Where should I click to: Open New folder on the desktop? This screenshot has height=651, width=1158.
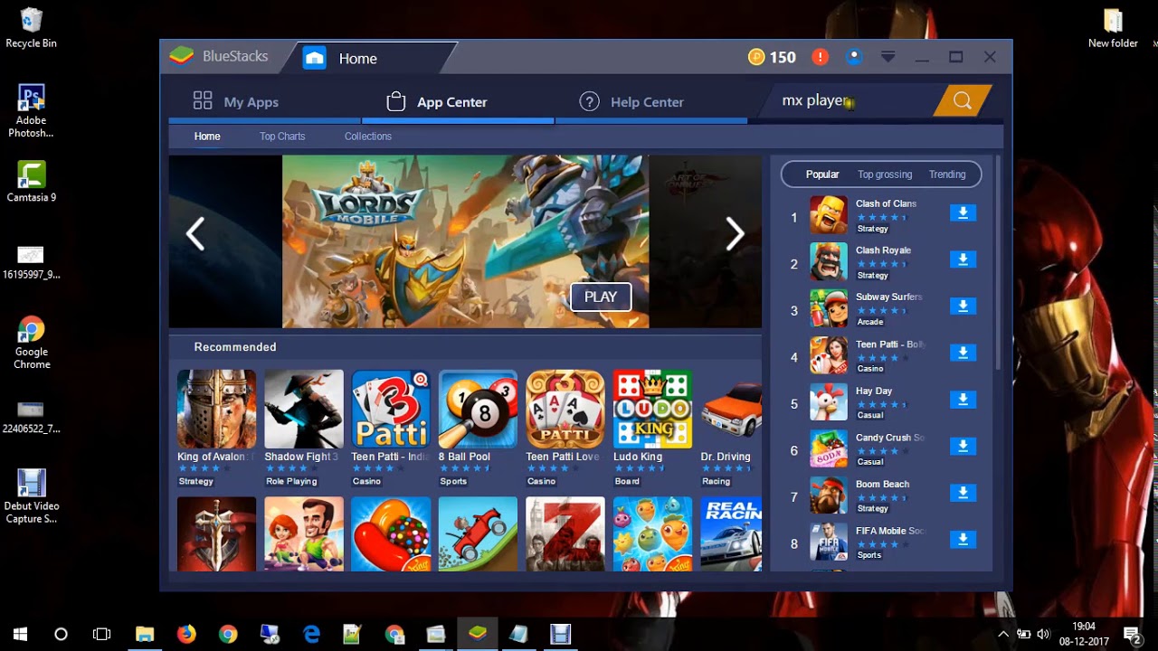1113,28
